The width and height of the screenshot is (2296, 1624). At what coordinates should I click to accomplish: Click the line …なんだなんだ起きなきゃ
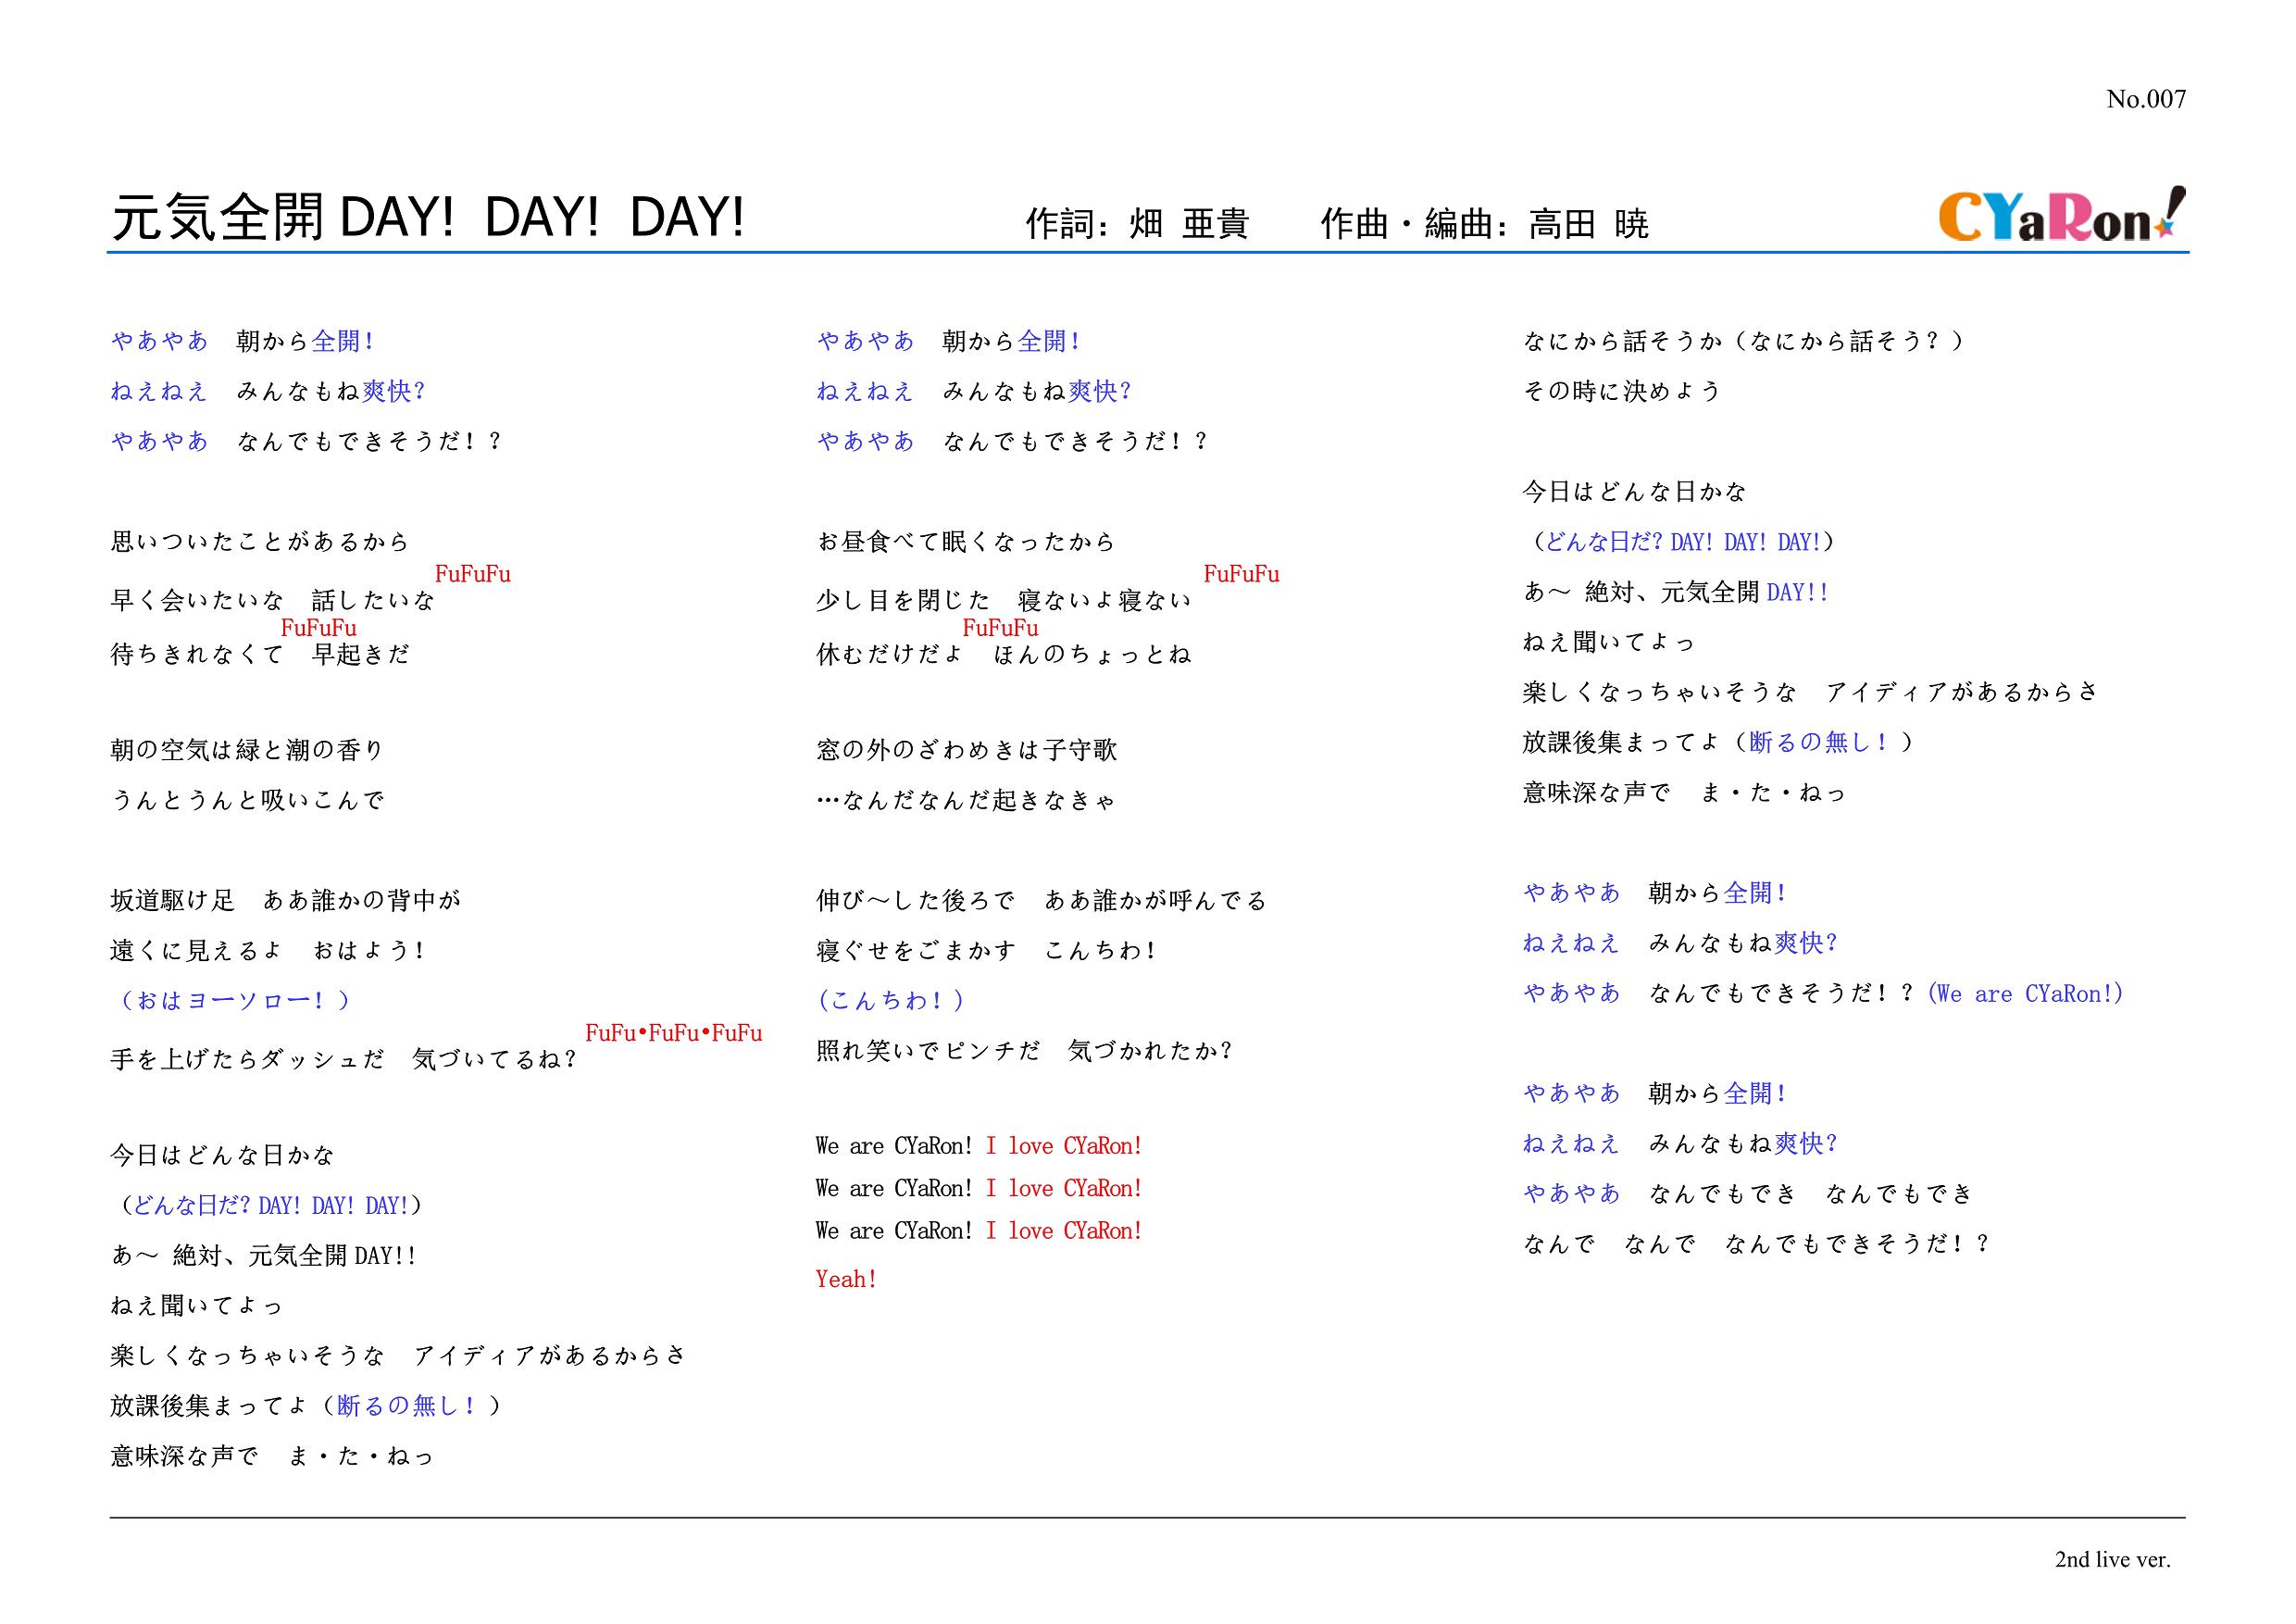click(x=965, y=800)
